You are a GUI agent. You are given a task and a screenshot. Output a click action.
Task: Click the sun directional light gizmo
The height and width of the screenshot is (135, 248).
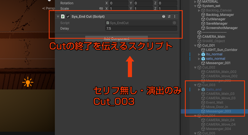click(28, 82)
